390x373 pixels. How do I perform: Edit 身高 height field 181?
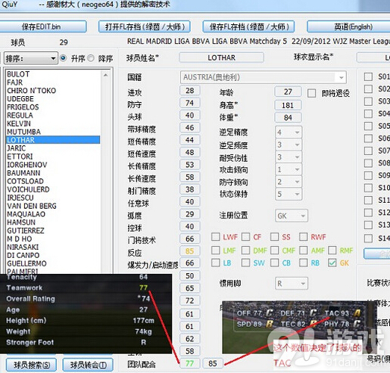point(288,105)
